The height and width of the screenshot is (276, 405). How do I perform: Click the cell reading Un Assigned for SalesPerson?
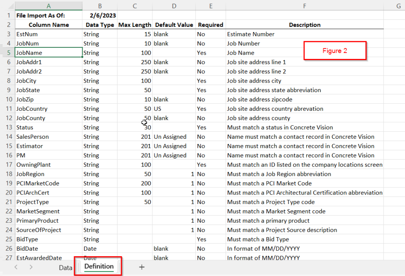point(174,136)
